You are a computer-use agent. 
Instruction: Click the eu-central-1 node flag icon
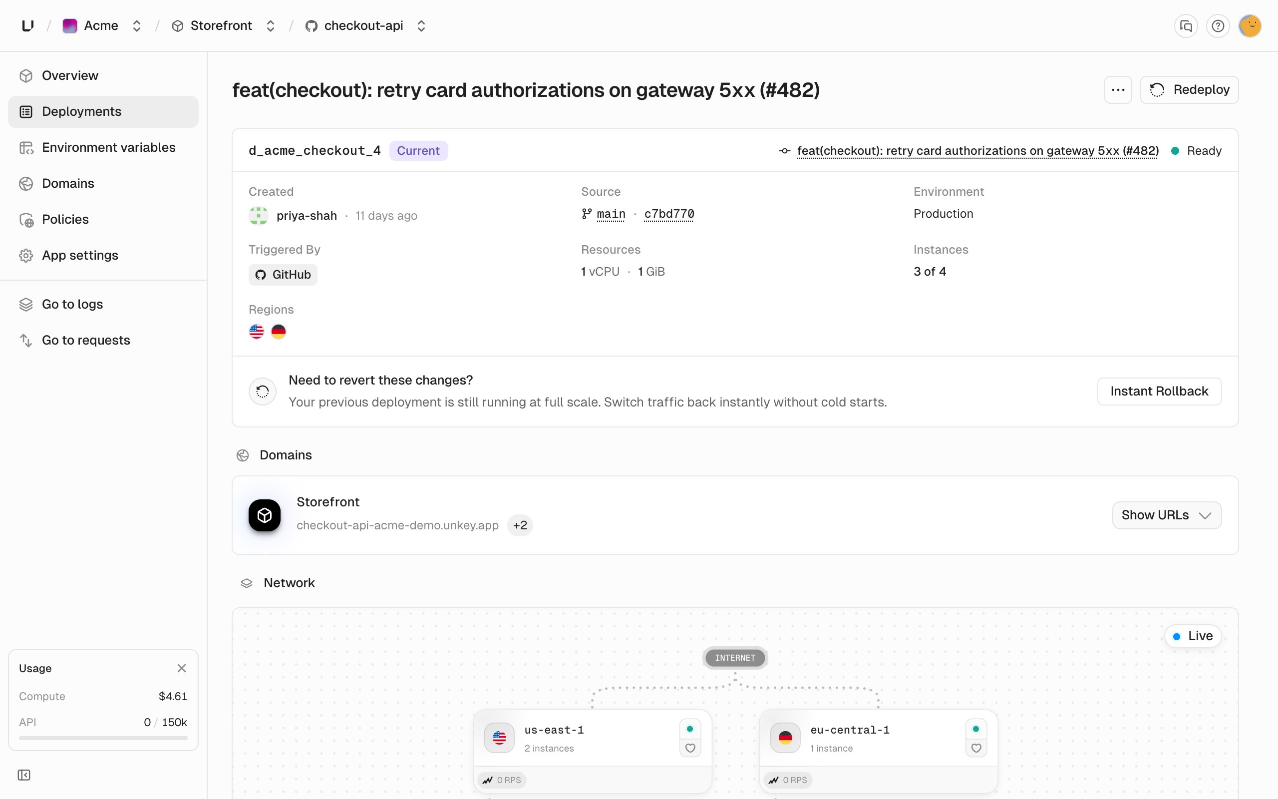pyautogui.click(x=785, y=738)
